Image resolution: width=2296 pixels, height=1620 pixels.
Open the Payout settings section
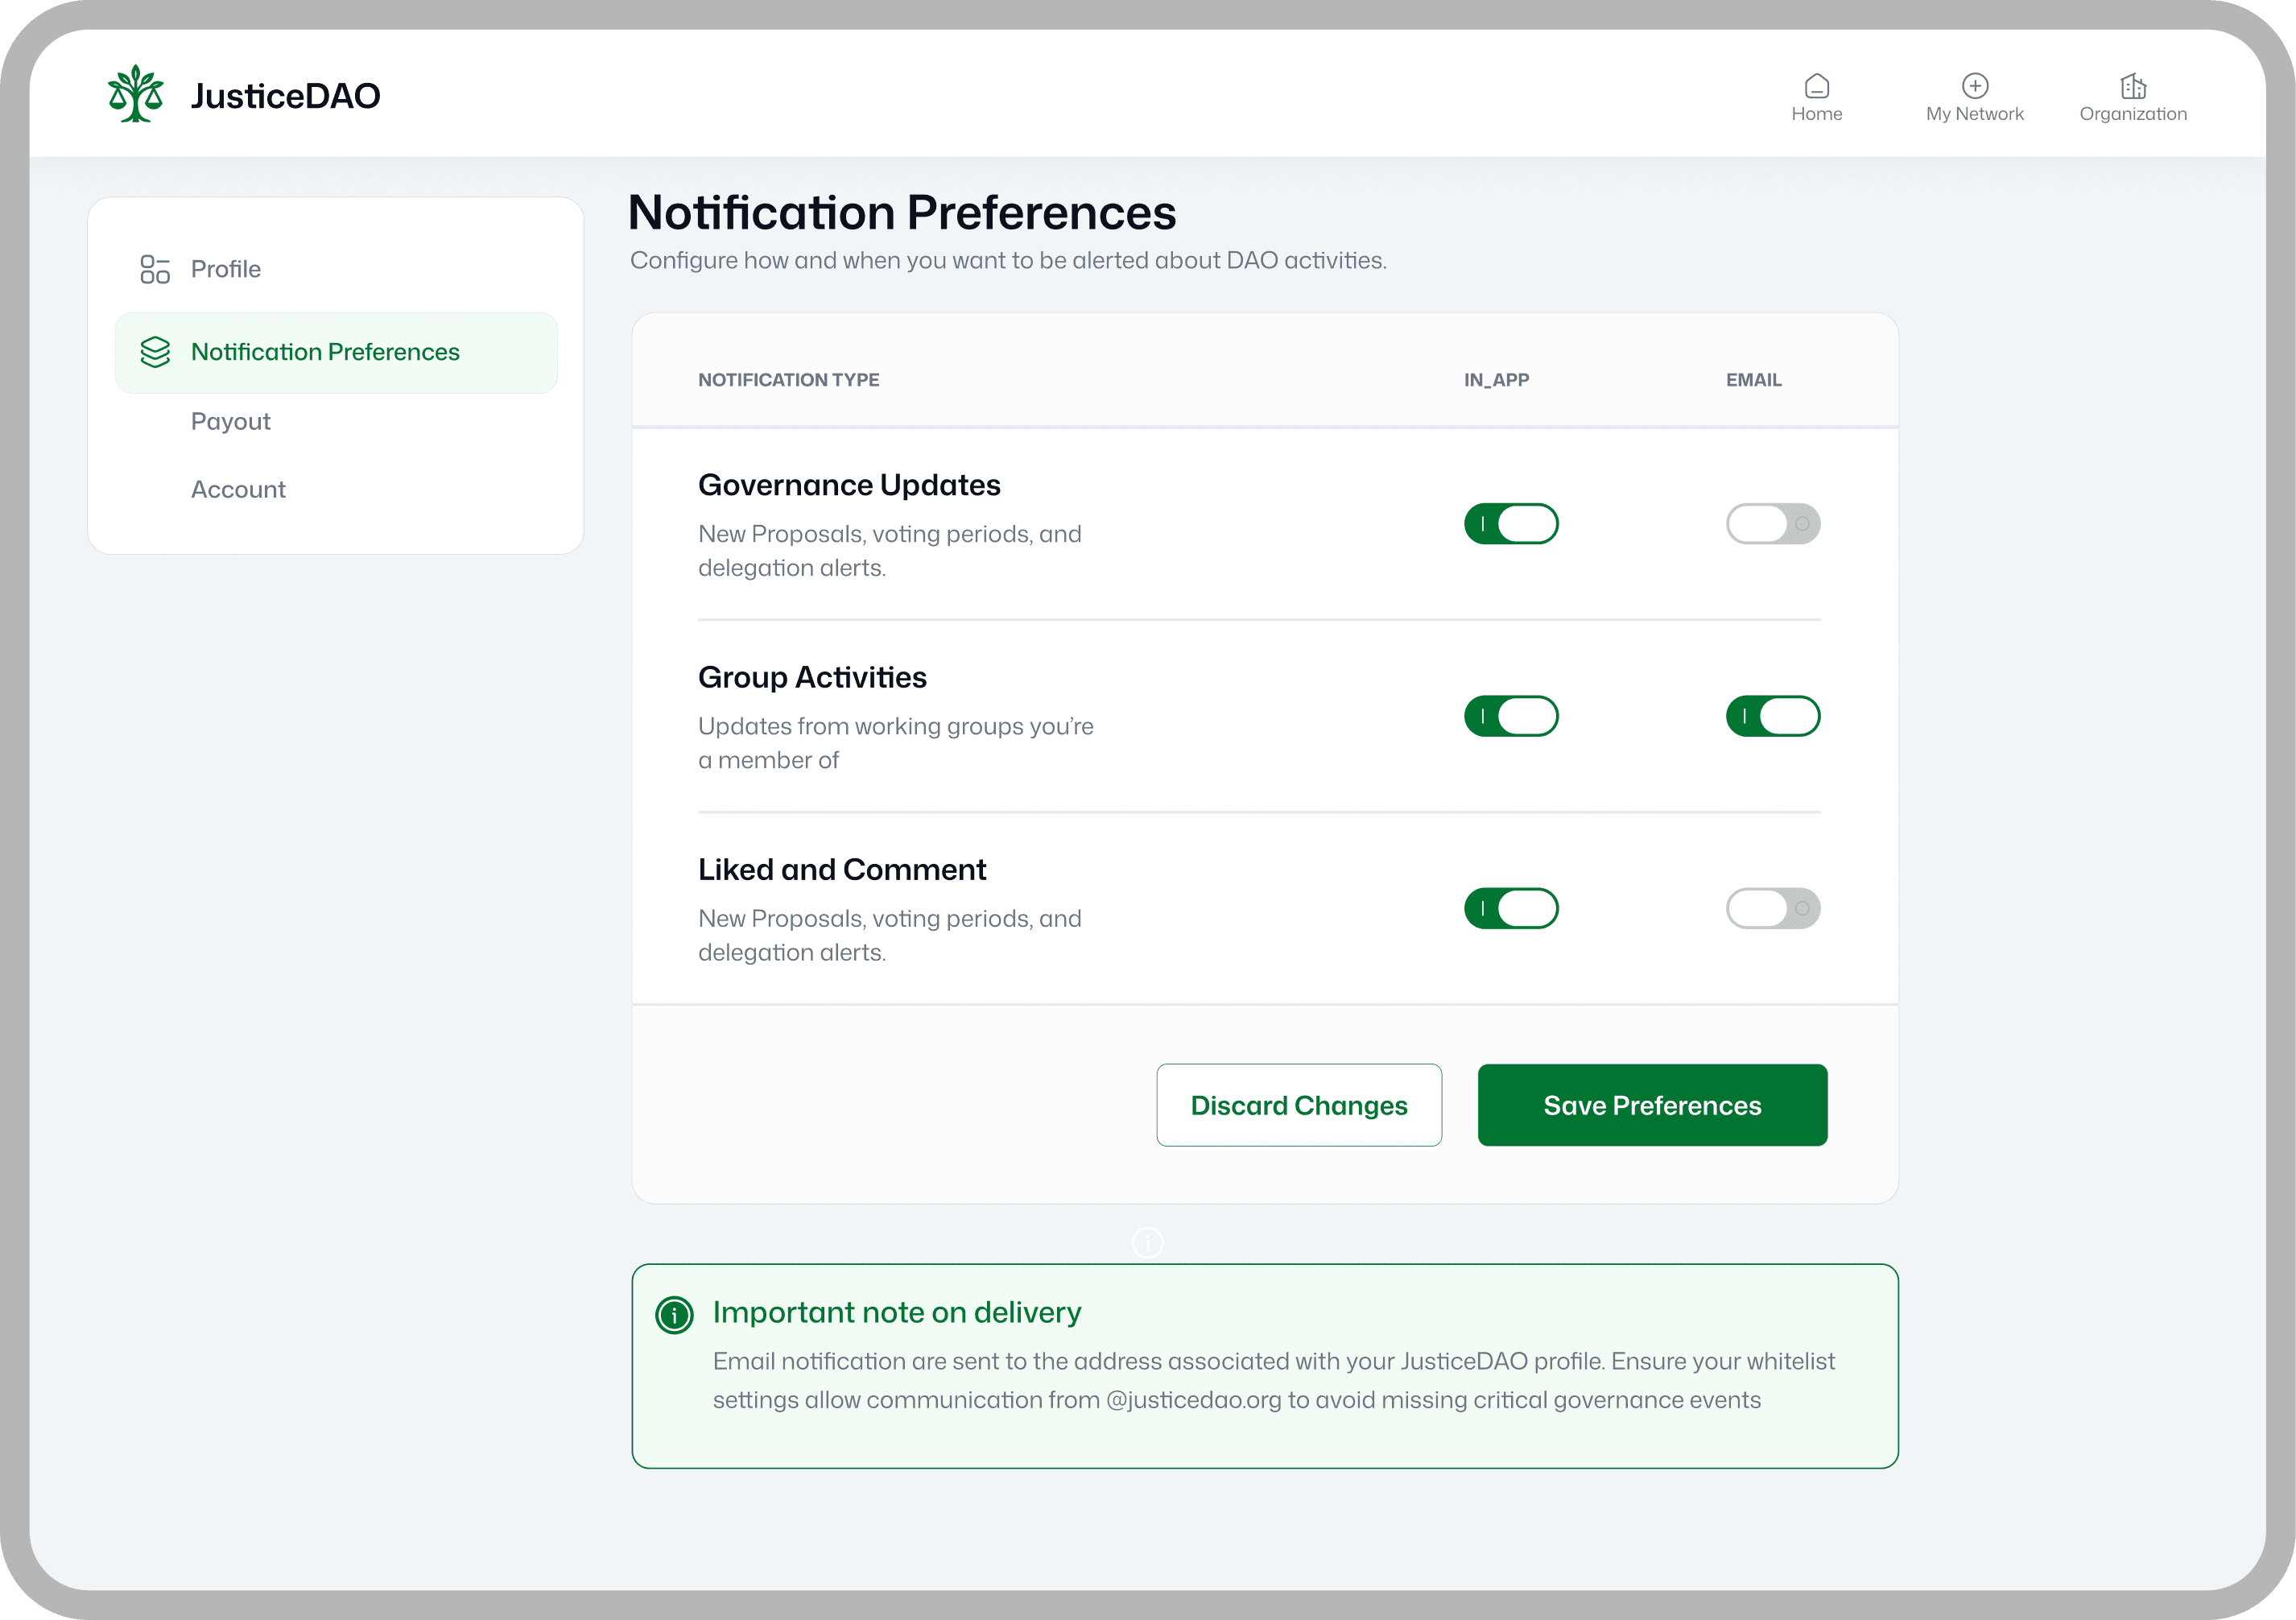pos(231,421)
